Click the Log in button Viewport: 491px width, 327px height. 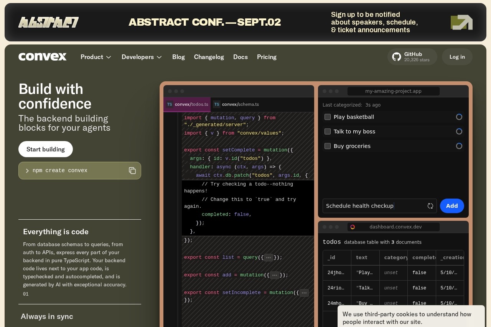click(x=457, y=57)
